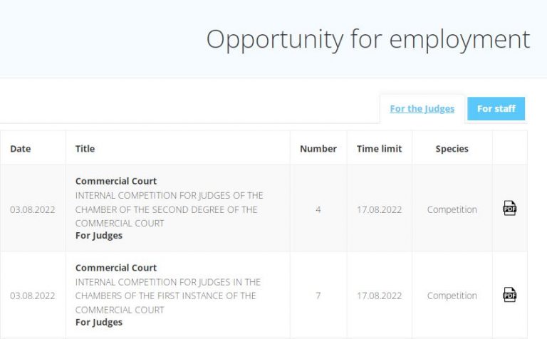This screenshot has height=339, width=547.
Task: Click the Species column header
Action: click(x=452, y=149)
